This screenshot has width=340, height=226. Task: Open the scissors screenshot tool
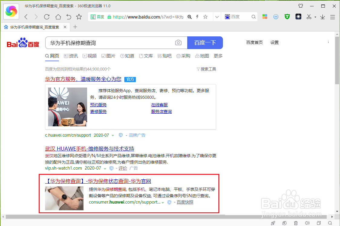[309, 17]
